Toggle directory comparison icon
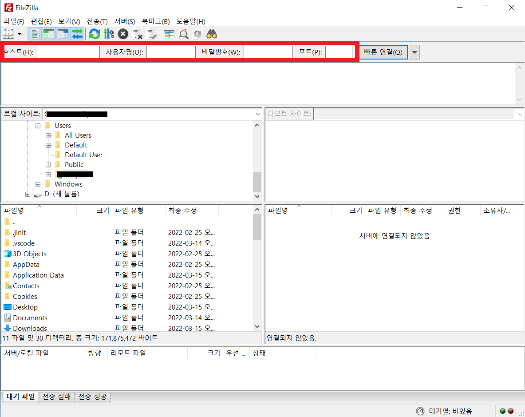Viewport: 525px width, 417px height. click(183, 34)
